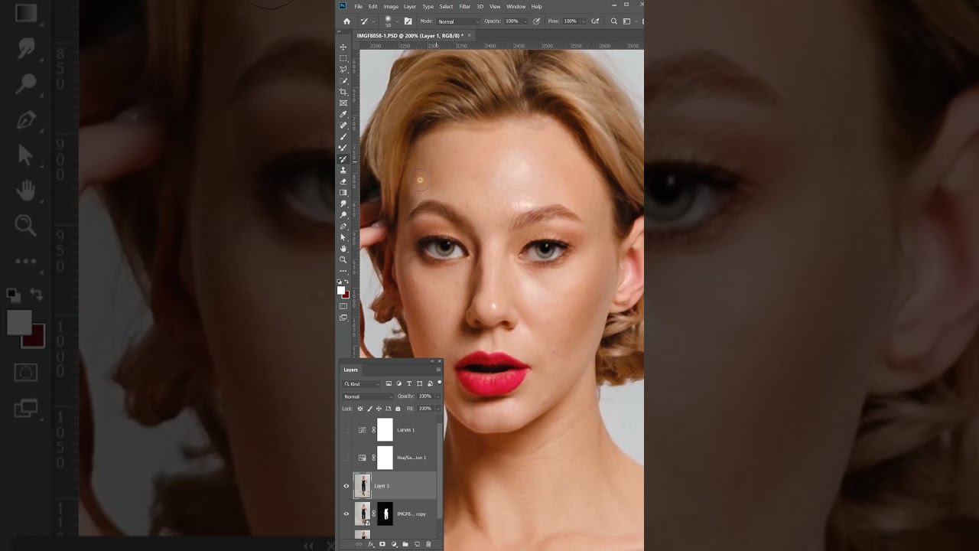The width and height of the screenshot is (979, 551).
Task: Show the Hue/Saturation 1 layer
Action: pyautogui.click(x=346, y=458)
